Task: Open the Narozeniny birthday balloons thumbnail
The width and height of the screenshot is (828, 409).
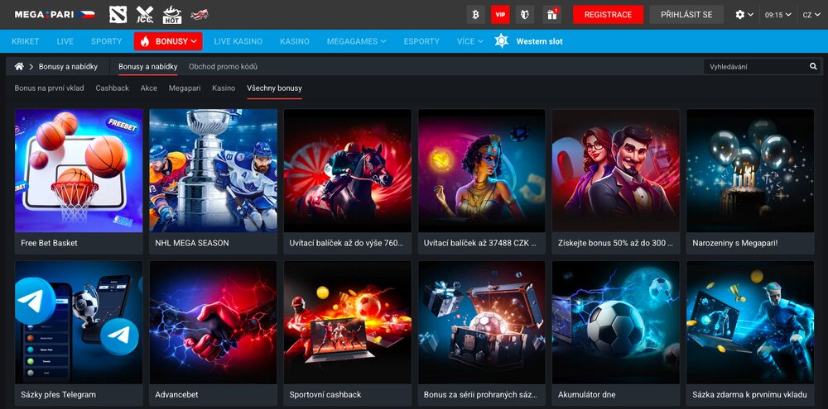Action: coord(750,171)
